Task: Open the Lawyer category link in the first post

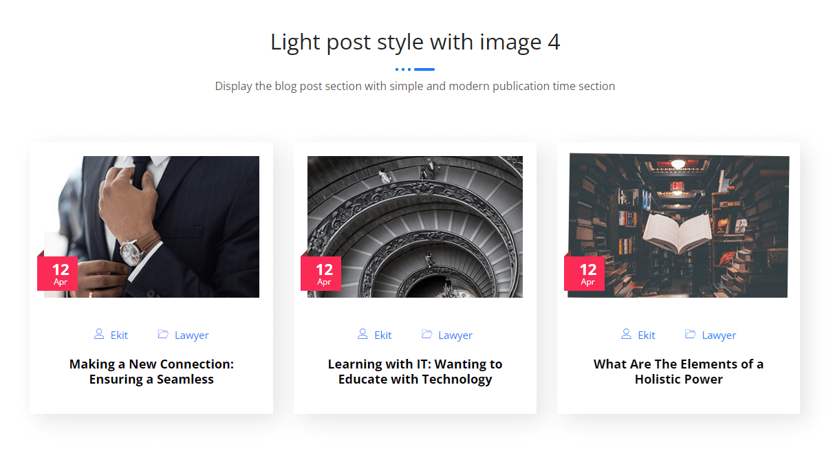Action: coord(191,335)
